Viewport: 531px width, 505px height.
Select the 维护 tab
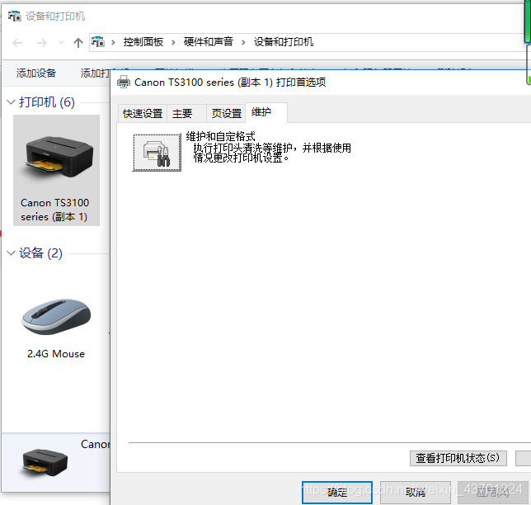(x=266, y=112)
